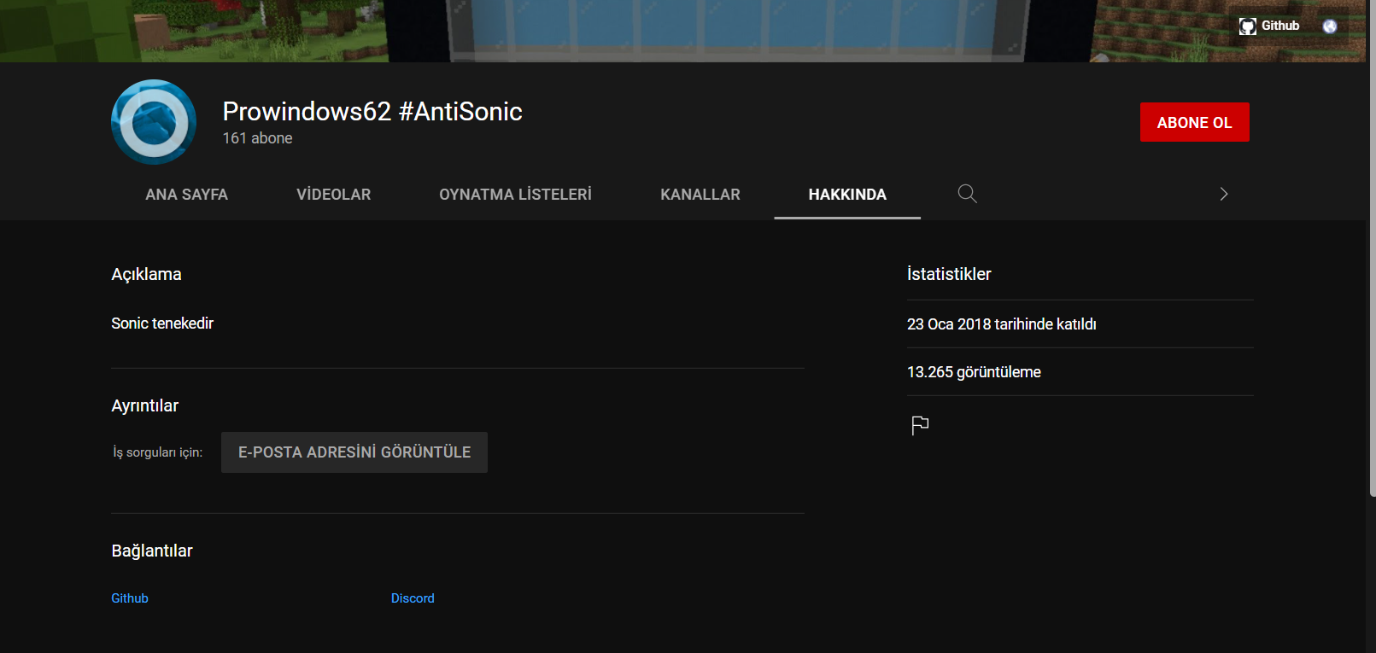1376x653 pixels.
Task: Open the OYNATMA LİSTELERİ tab
Action: [x=515, y=195]
